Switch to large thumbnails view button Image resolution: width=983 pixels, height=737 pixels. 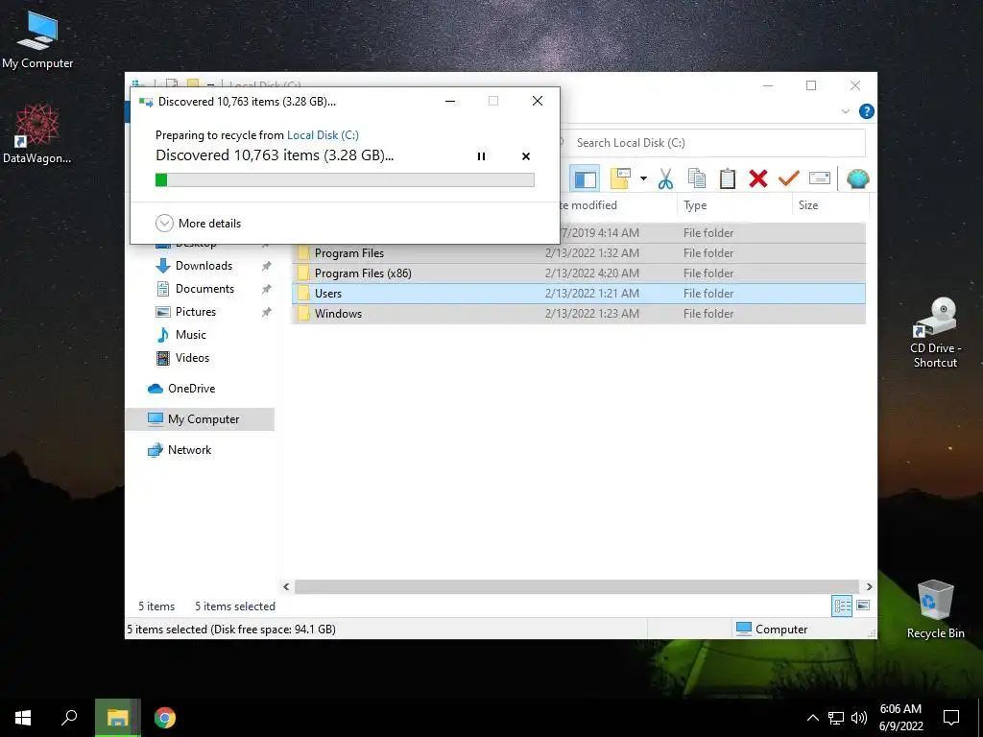point(863,606)
